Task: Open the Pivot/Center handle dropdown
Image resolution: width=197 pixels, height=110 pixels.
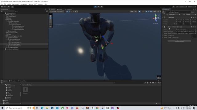Action: point(53,12)
